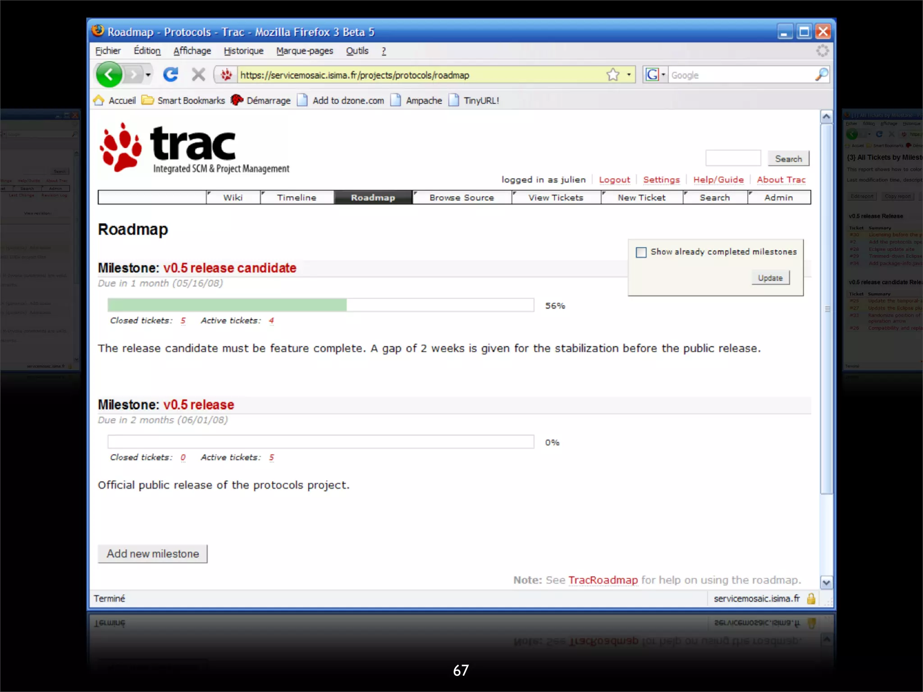The width and height of the screenshot is (923, 692).
Task: Click the Trac paw logo
Action: [121, 148]
